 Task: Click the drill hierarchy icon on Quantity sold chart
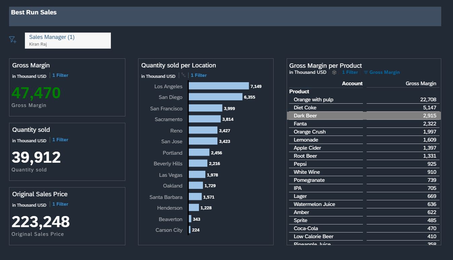click(x=183, y=75)
